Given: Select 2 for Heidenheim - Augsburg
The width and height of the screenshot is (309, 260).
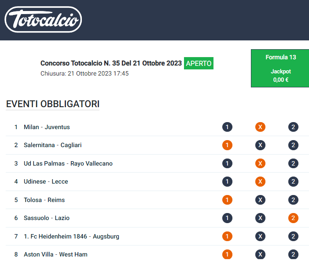Looking at the screenshot, I should tap(293, 236).
